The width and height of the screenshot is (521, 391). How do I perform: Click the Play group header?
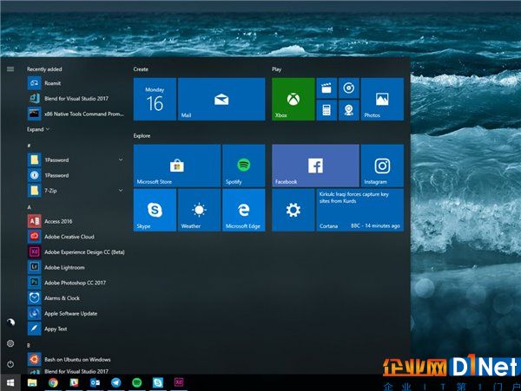[x=276, y=69]
